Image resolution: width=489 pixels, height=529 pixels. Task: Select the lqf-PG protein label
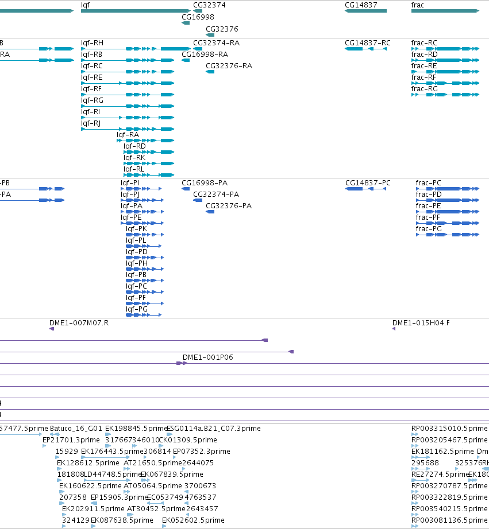[137, 309]
